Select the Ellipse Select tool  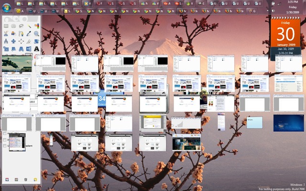13,26
